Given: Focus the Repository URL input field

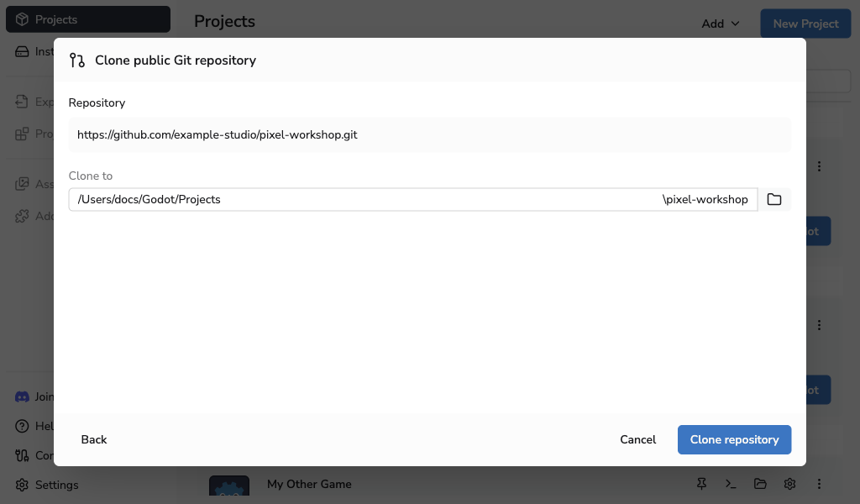Looking at the screenshot, I should [430, 135].
